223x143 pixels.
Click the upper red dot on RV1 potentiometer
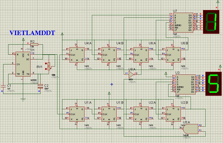pos(46,63)
